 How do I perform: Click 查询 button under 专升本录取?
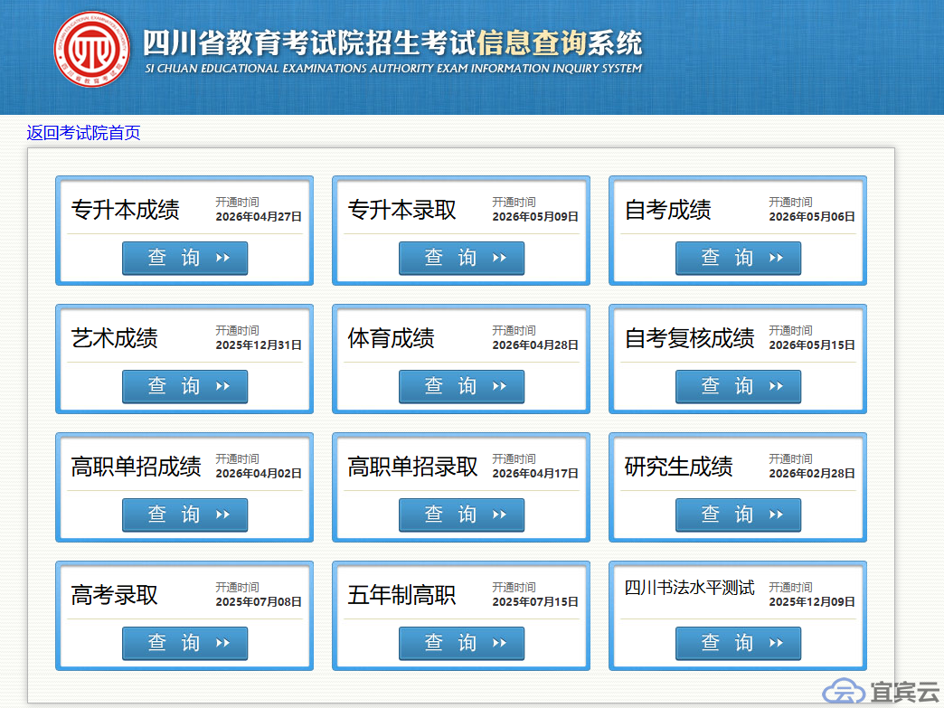(x=462, y=259)
